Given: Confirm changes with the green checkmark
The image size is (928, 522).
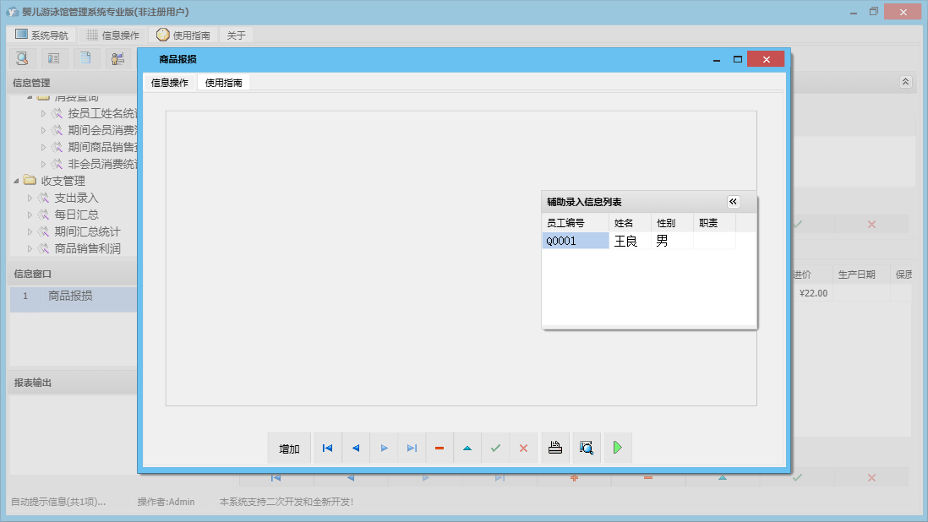Looking at the screenshot, I should coord(495,449).
